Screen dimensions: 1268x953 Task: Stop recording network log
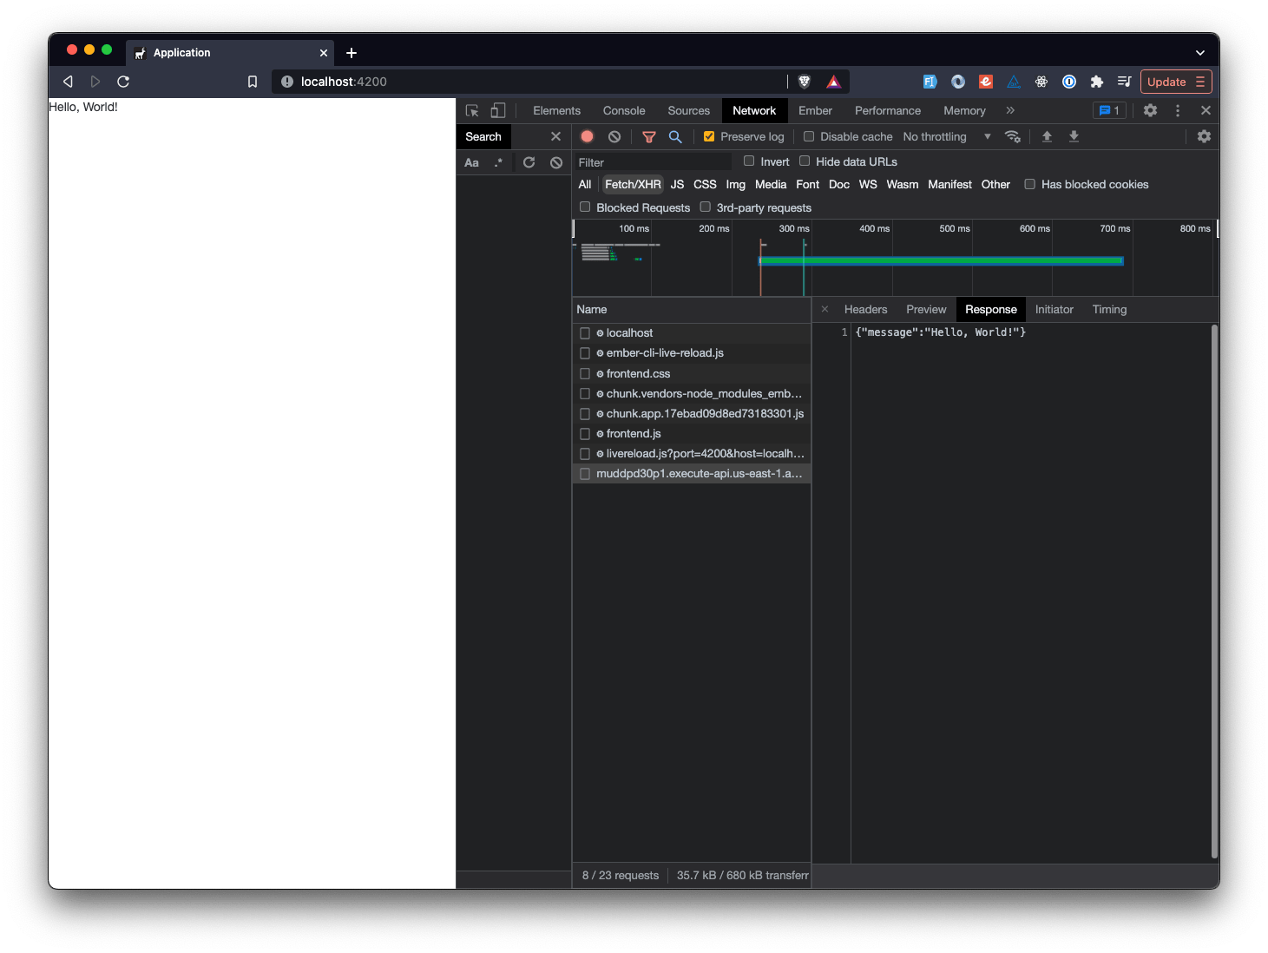tap(587, 136)
